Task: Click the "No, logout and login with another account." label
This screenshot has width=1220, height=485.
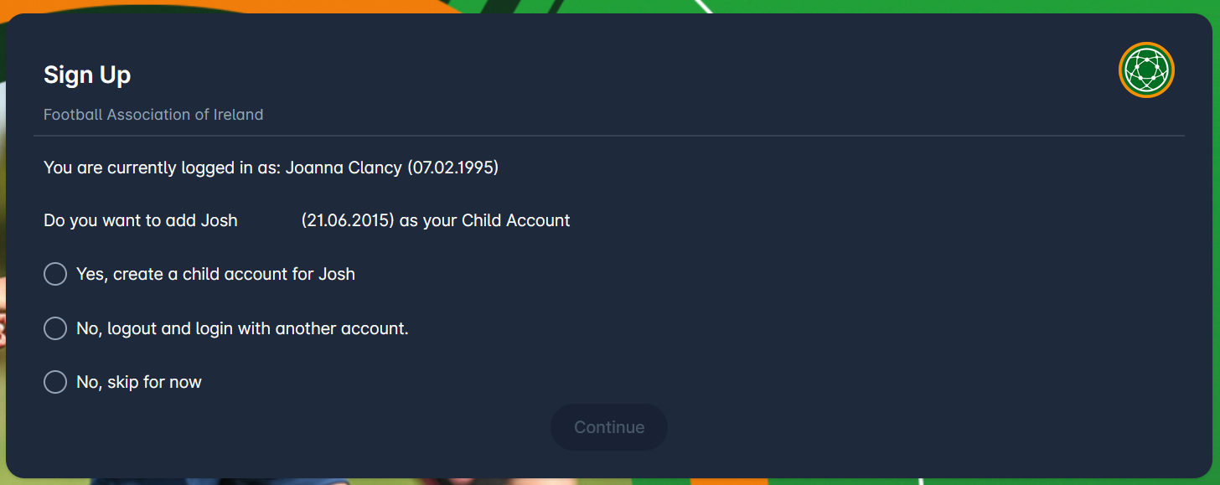Action: coord(242,328)
